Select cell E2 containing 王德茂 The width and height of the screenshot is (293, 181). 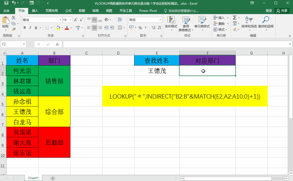coord(157,71)
